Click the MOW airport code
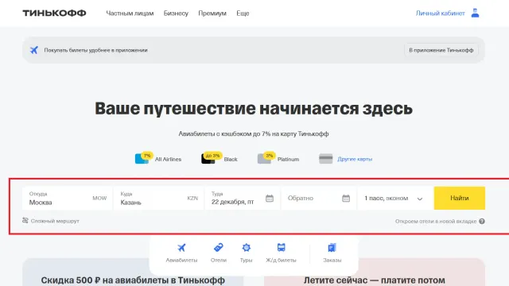The height and width of the screenshot is (286, 509). coord(99,198)
